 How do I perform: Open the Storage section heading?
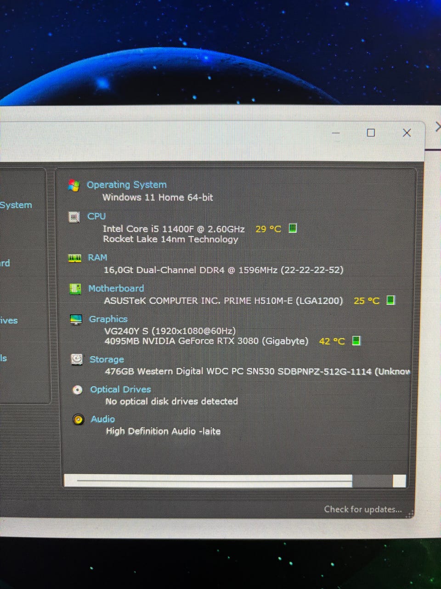pyautogui.click(x=107, y=359)
